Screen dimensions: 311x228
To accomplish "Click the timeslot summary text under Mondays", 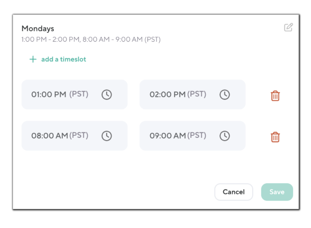I will (x=91, y=39).
